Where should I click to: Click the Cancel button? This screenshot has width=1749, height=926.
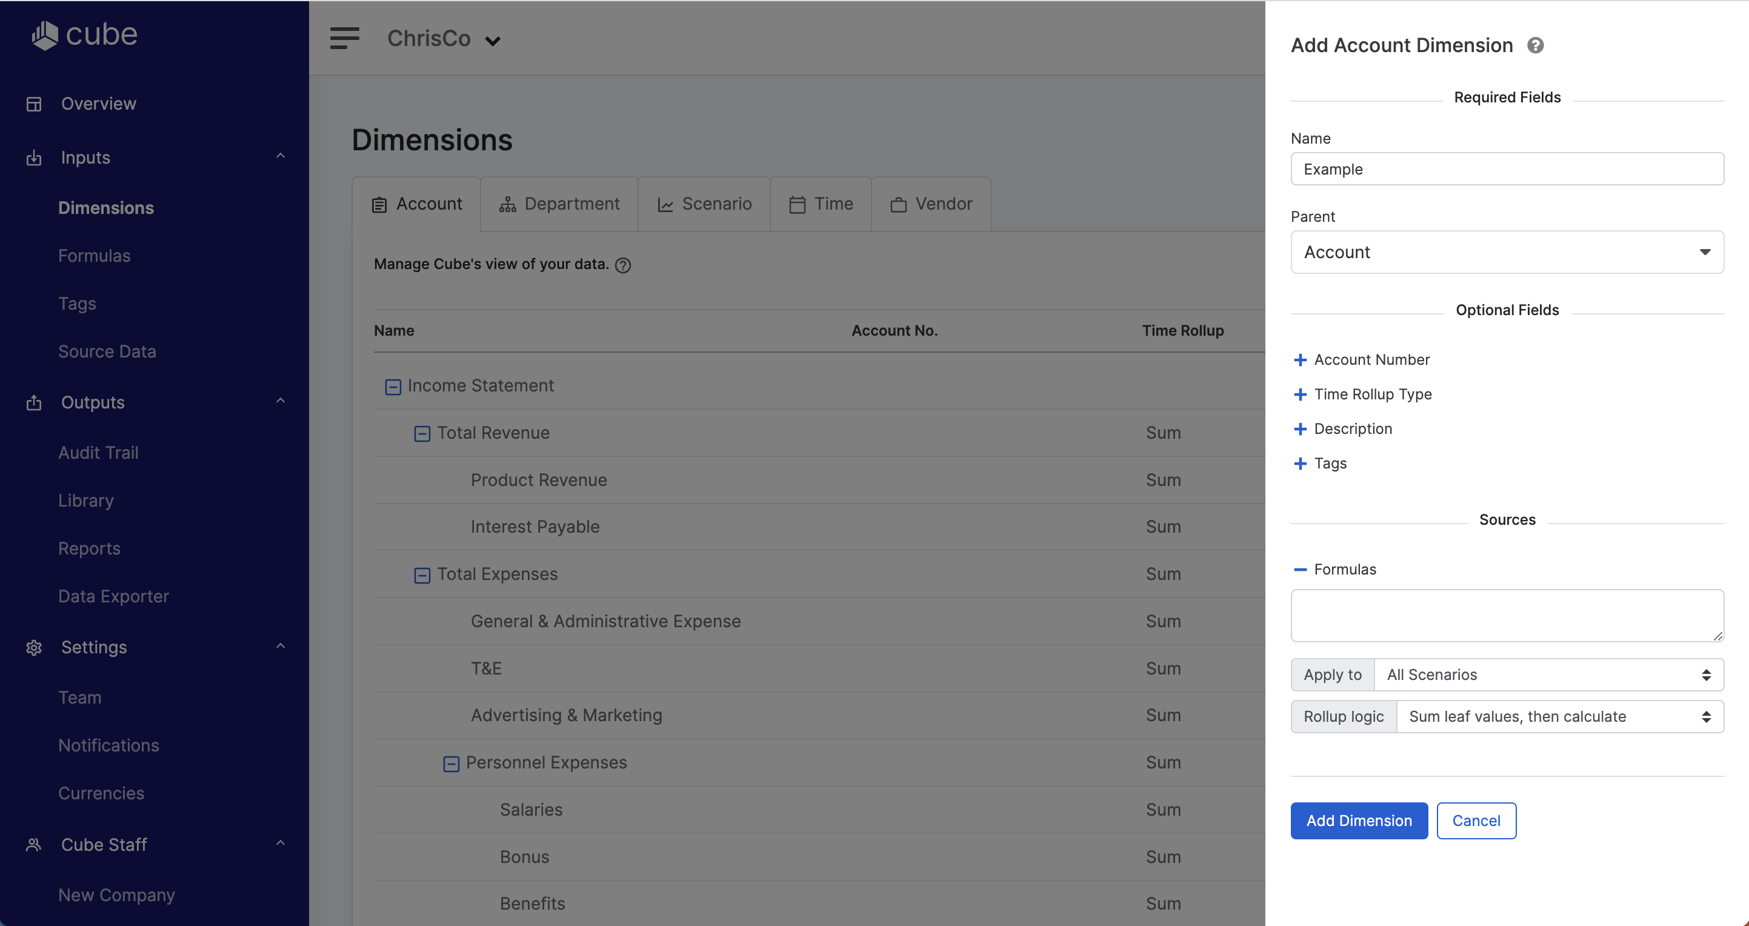pos(1476,821)
